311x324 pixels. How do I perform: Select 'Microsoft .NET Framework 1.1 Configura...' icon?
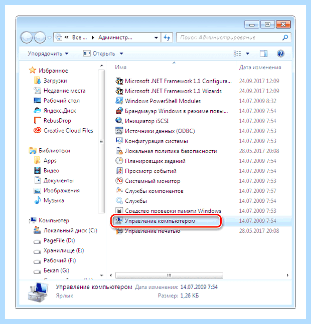[119, 81]
